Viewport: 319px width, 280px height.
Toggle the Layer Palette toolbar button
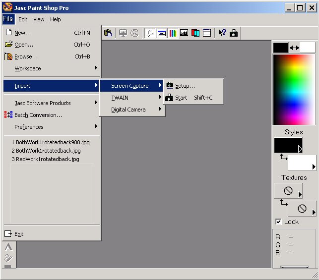coord(195,33)
